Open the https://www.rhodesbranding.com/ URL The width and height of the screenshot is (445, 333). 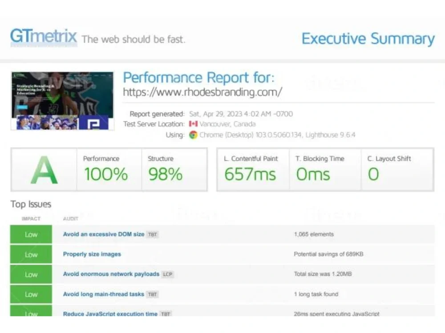point(202,92)
